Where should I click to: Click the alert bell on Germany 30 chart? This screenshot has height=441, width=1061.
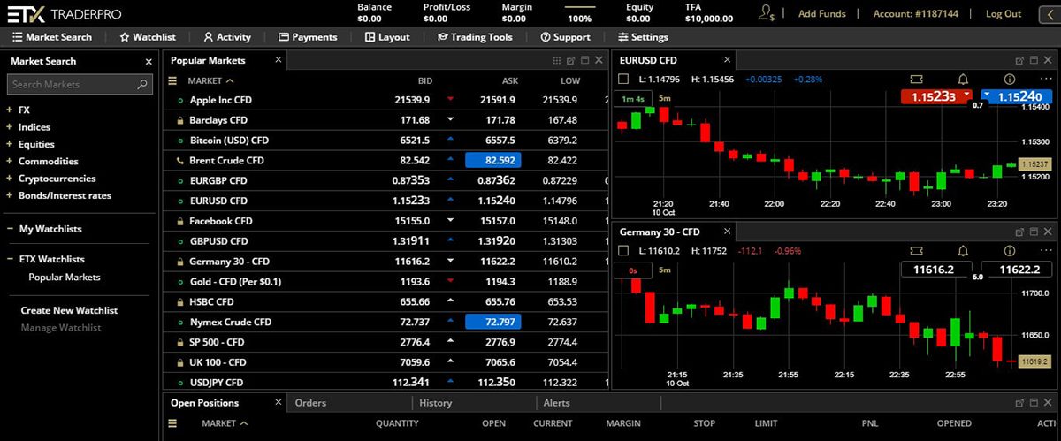(963, 251)
